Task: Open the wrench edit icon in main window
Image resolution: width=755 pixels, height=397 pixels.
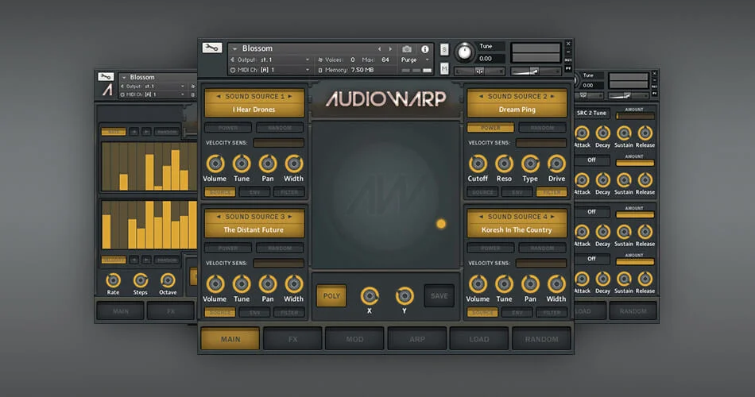Action: pyautogui.click(x=212, y=48)
